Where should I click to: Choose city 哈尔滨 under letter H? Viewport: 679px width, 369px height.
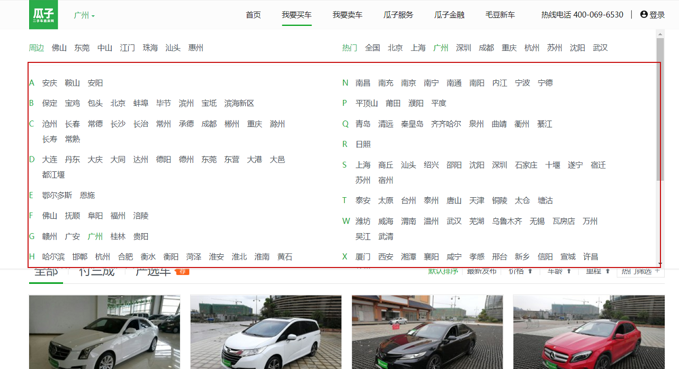53,257
